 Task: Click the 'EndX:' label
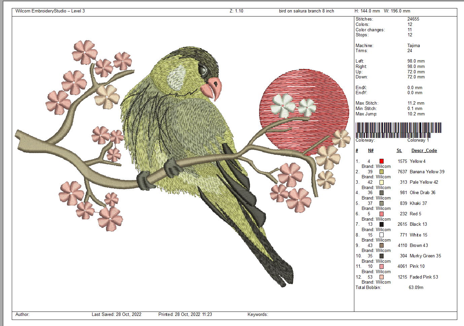pyautogui.click(x=361, y=87)
